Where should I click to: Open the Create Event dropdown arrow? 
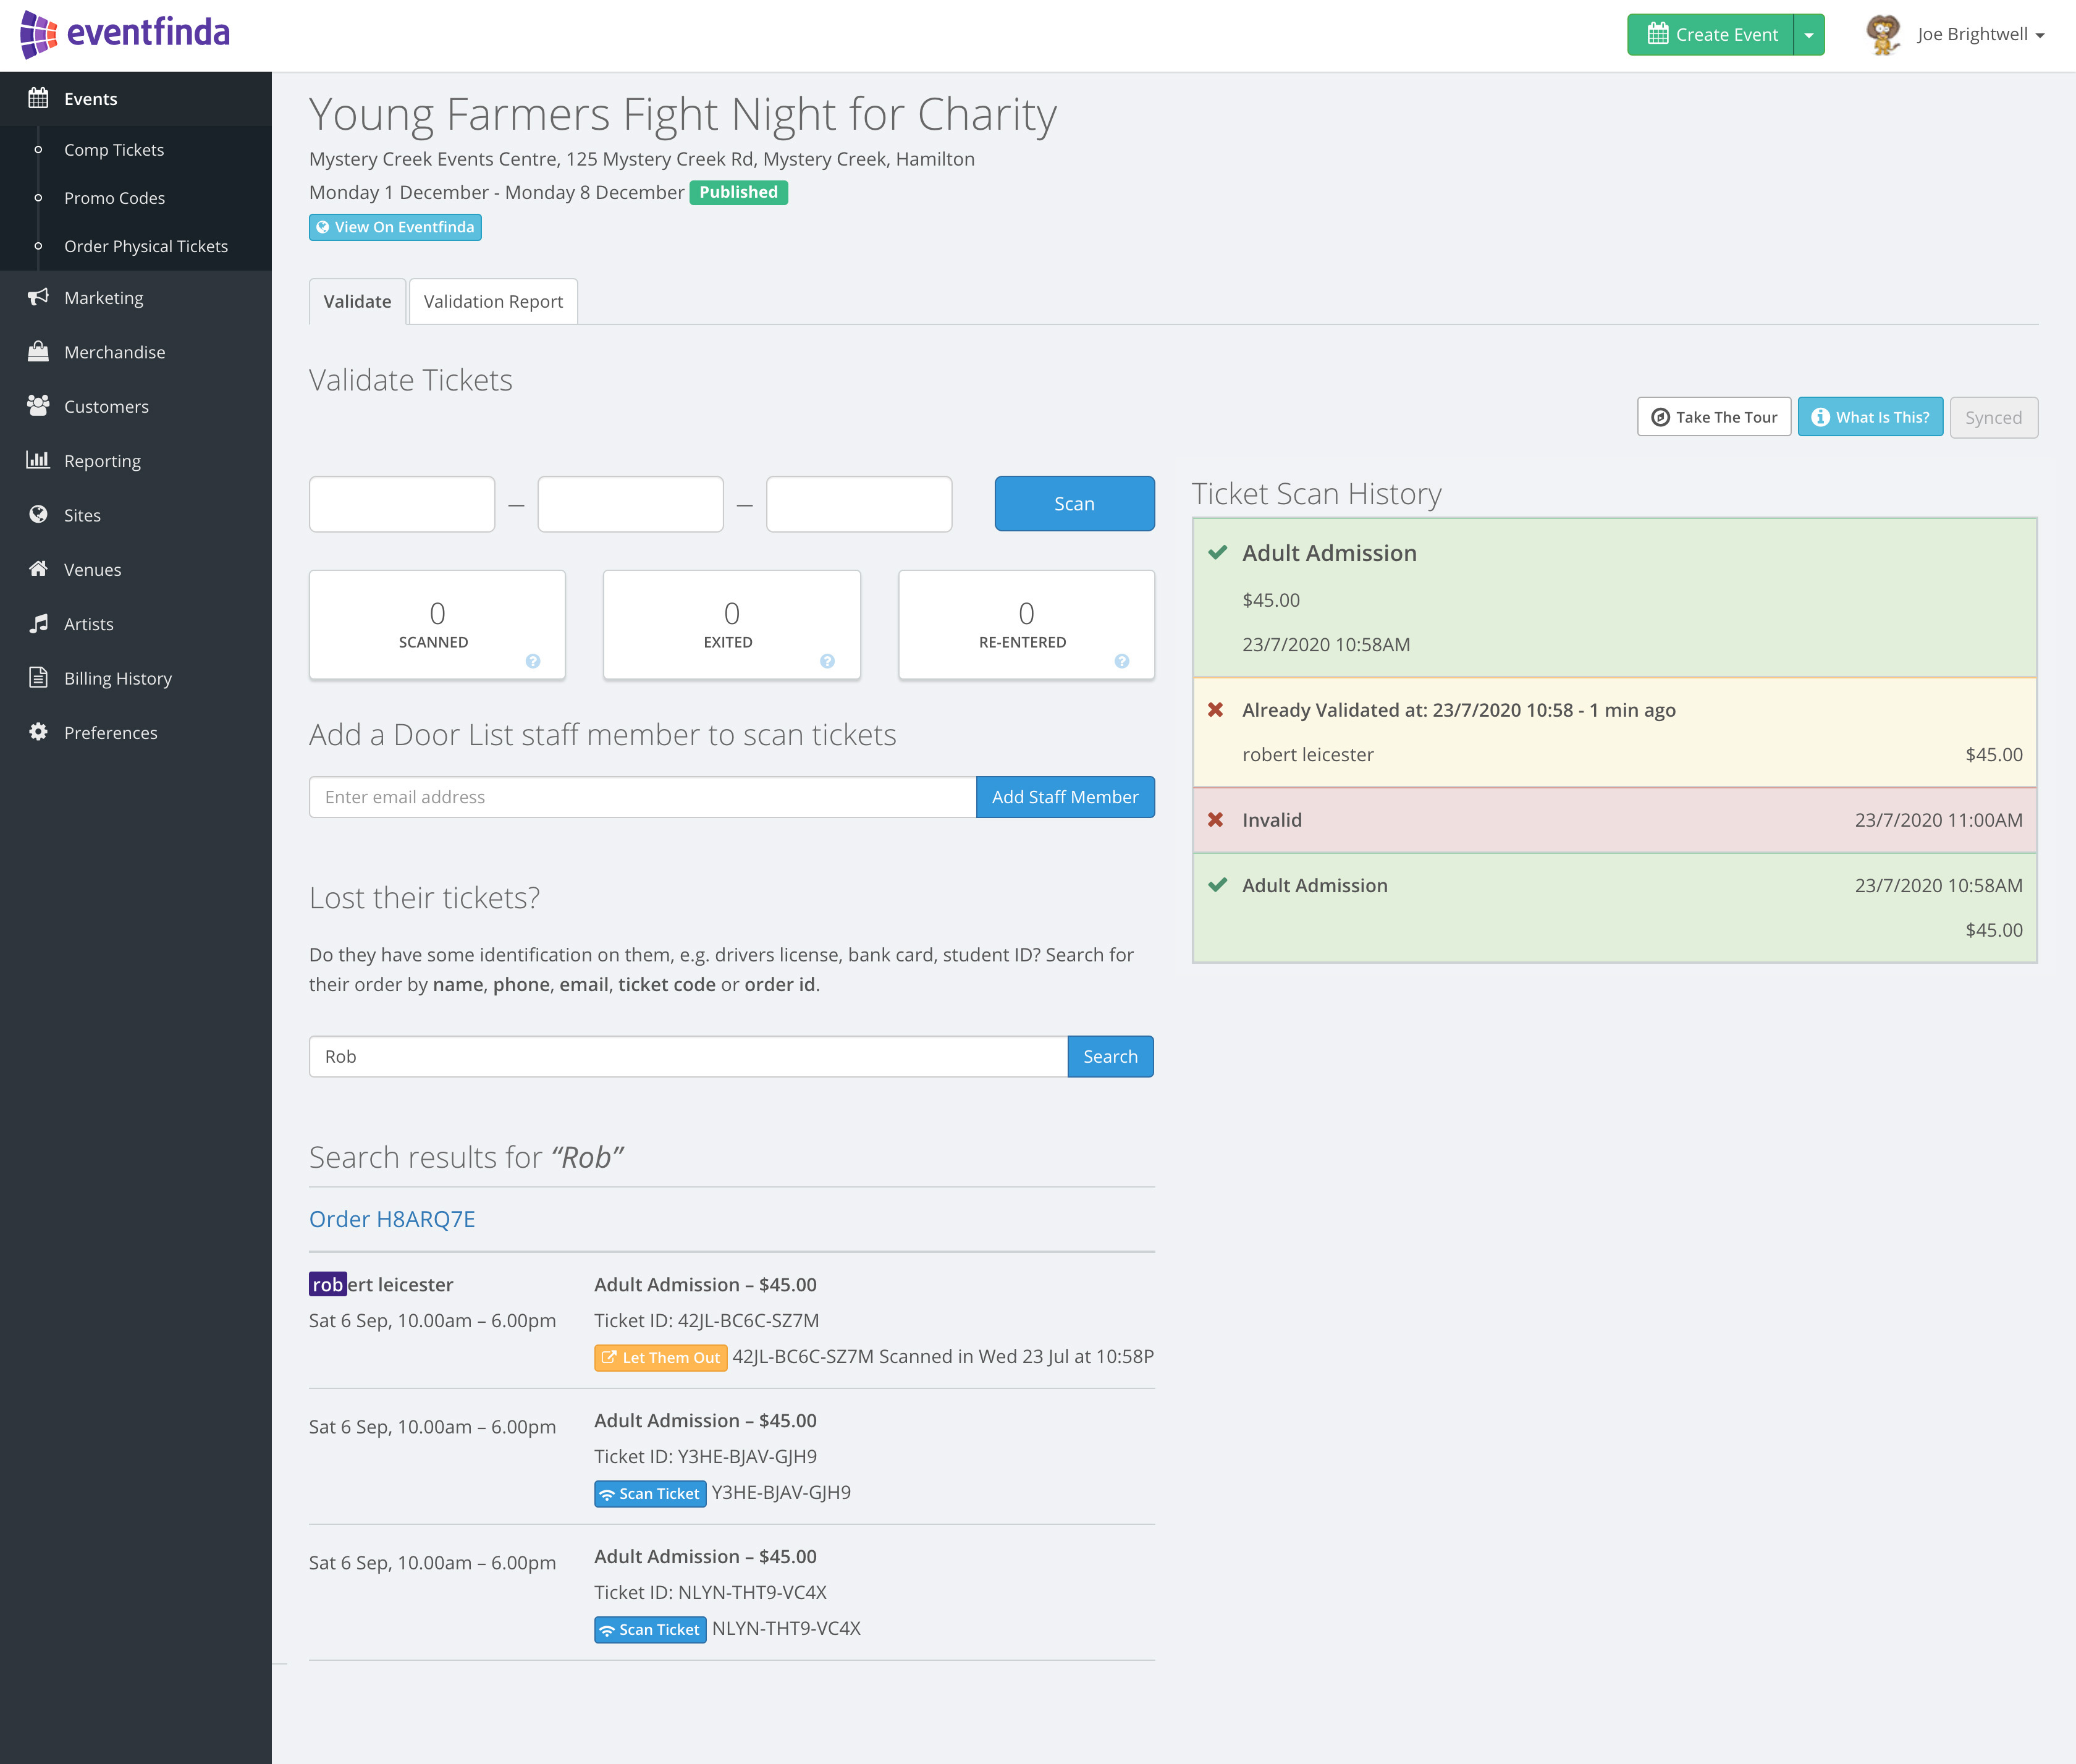pos(1809,35)
